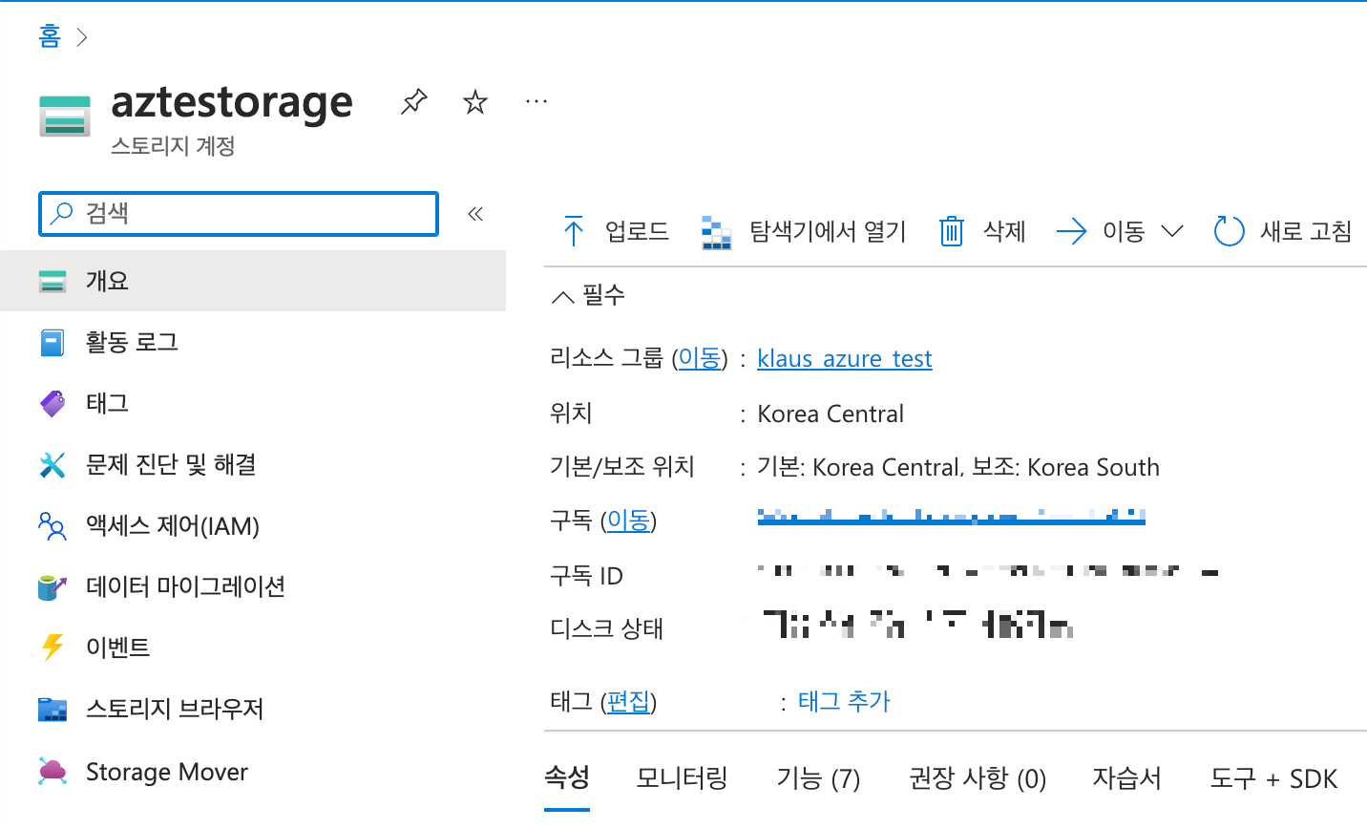The image size is (1367, 829).
Task: Go to 홈 breadcrumb
Action: point(50,36)
